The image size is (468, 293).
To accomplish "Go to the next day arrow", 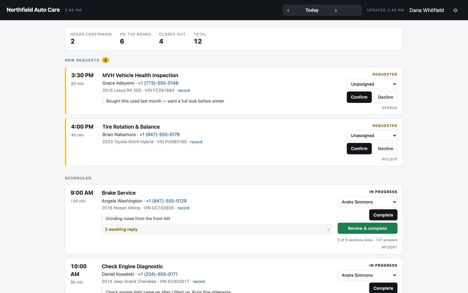I will tap(336, 10).
